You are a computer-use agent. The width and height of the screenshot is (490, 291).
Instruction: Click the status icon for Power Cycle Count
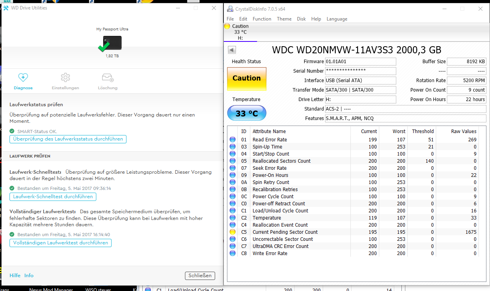pyautogui.click(x=233, y=196)
